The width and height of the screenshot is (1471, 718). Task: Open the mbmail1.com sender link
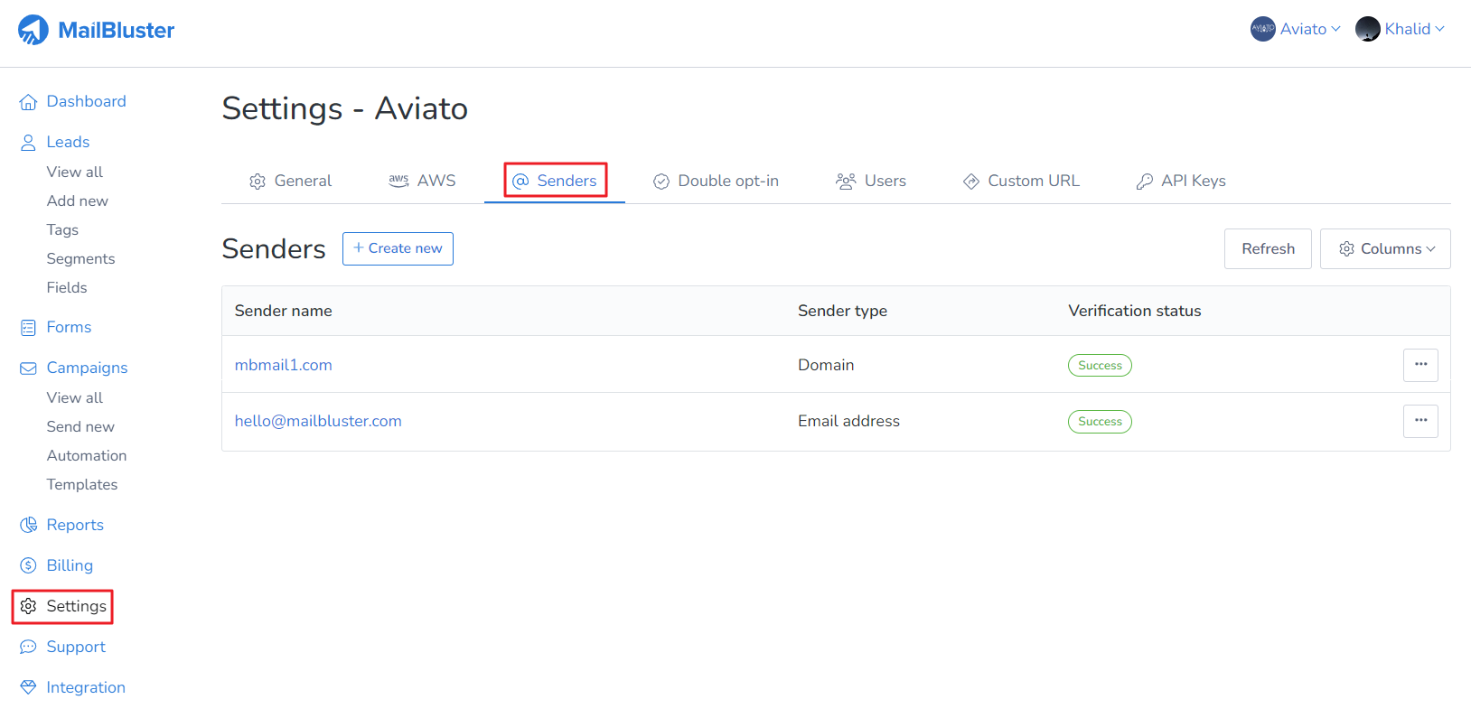point(284,365)
